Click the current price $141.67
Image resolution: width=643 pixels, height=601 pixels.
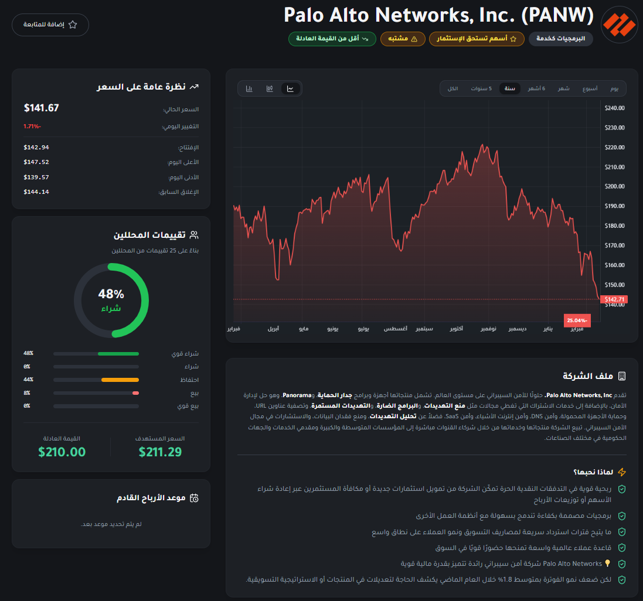(x=42, y=108)
